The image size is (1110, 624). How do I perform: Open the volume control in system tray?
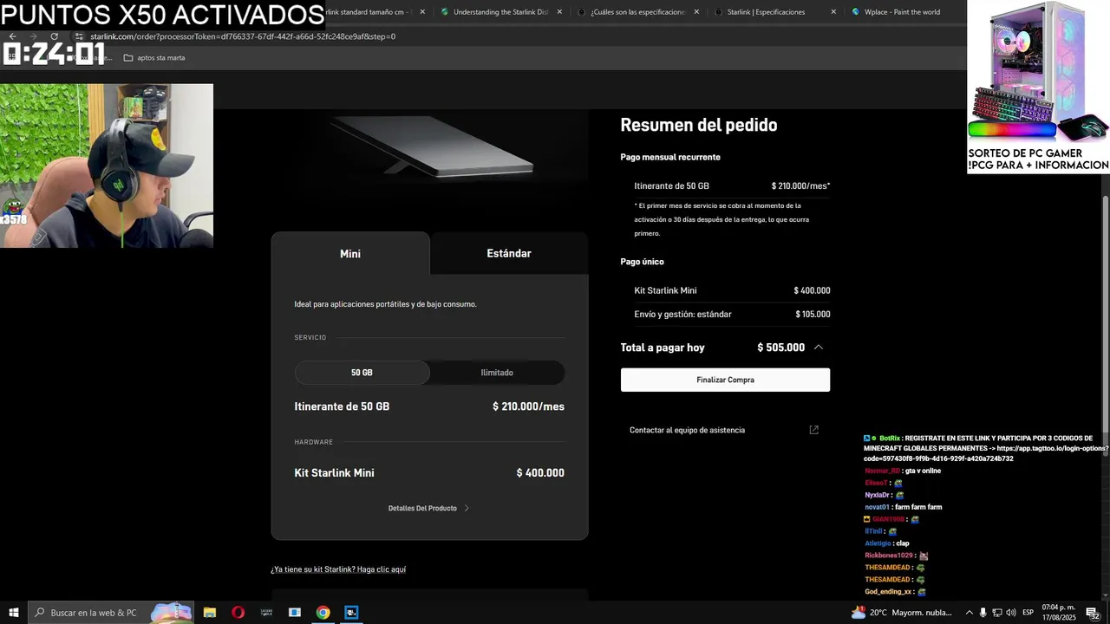[x=1011, y=613]
